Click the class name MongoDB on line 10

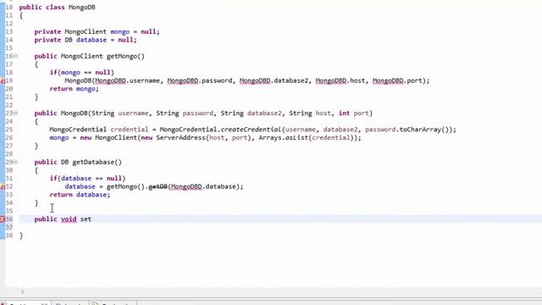click(x=82, y=8)
